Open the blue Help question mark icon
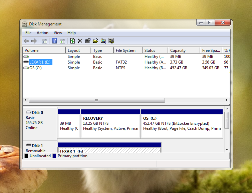Image resolution: width=252 pixels, height=193 pixels. (54, 41)
